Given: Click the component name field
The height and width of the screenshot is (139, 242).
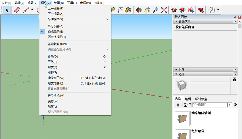Looking at the screenshot, I should point(211,79).
